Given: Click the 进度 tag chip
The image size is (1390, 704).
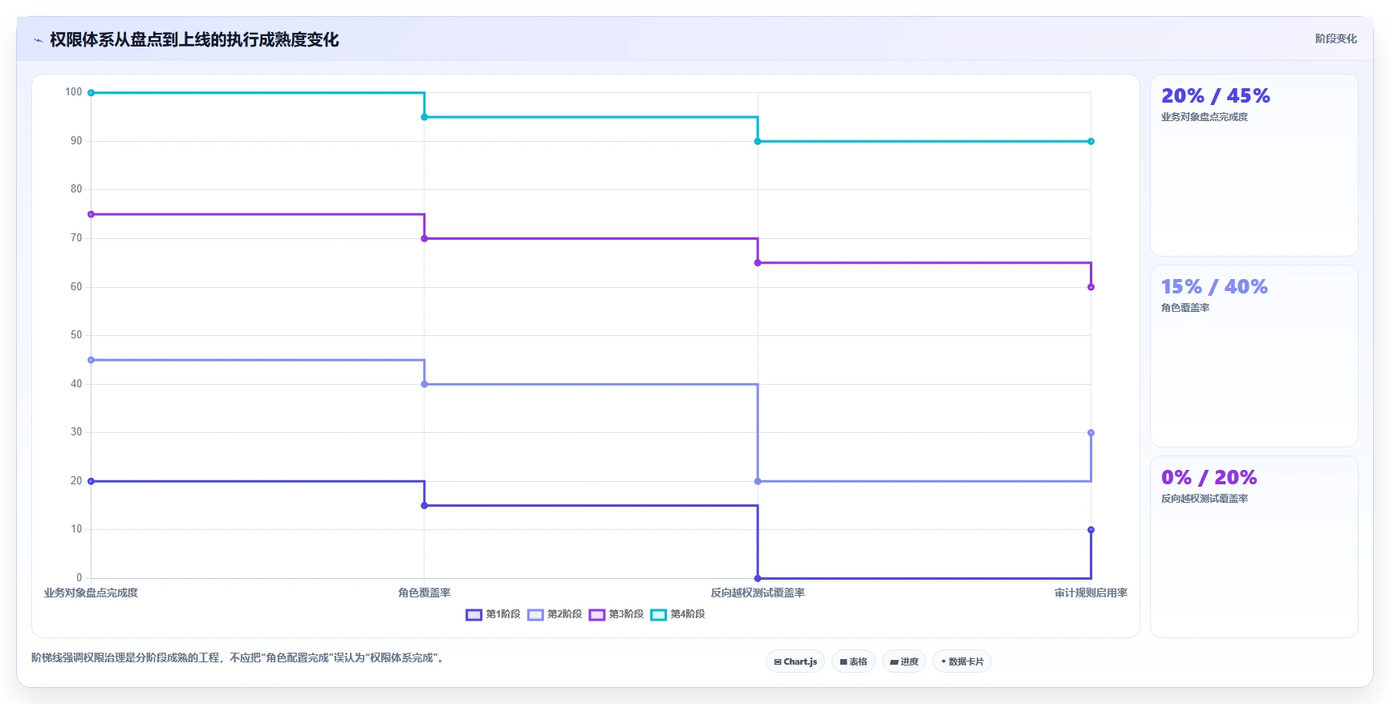Looking at the screenshot, I should (x=904, y=662).
